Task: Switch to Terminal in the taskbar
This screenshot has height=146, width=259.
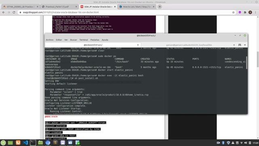Action: (33, 143)
